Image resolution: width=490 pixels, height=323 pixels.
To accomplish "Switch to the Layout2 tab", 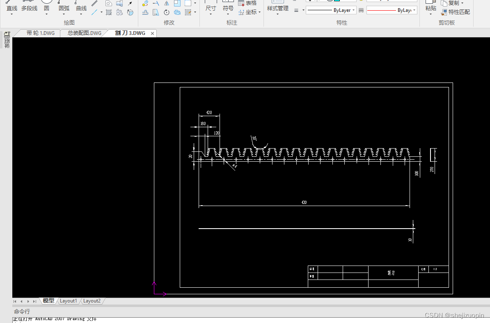I will [x=92, y=301].
